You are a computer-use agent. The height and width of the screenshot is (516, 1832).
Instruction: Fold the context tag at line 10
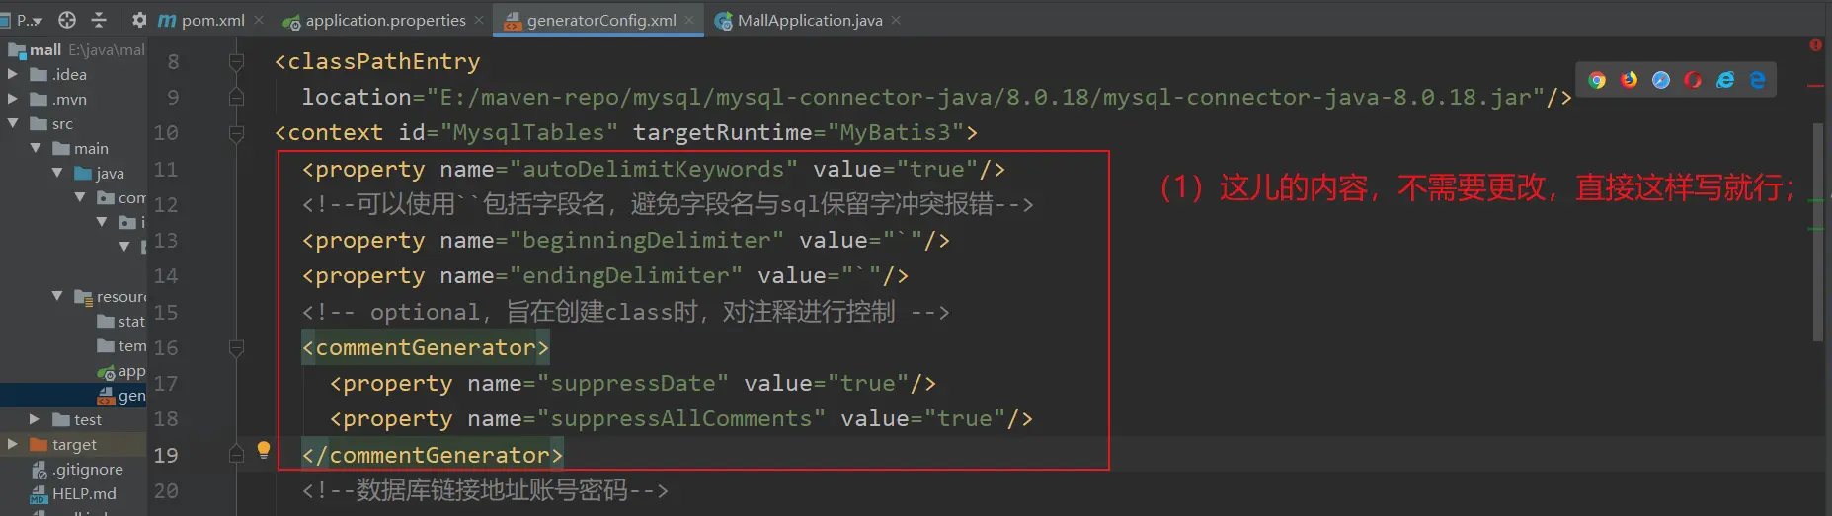(236, 133)
